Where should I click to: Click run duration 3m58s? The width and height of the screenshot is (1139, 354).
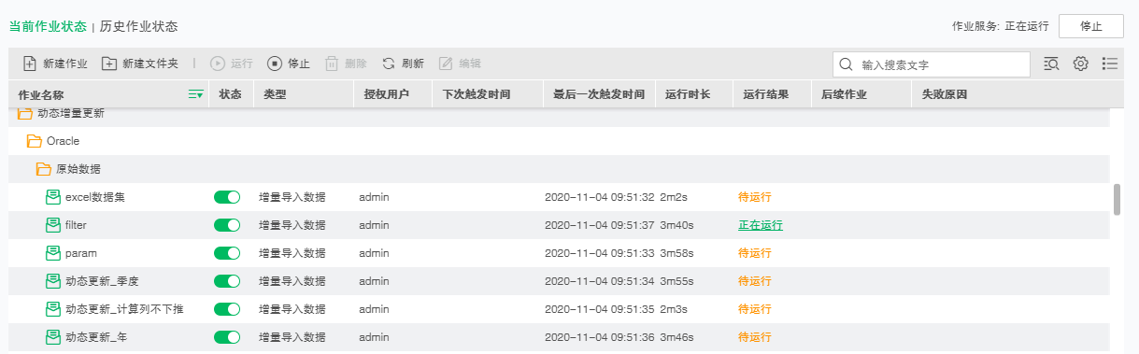tap(676, 253)
